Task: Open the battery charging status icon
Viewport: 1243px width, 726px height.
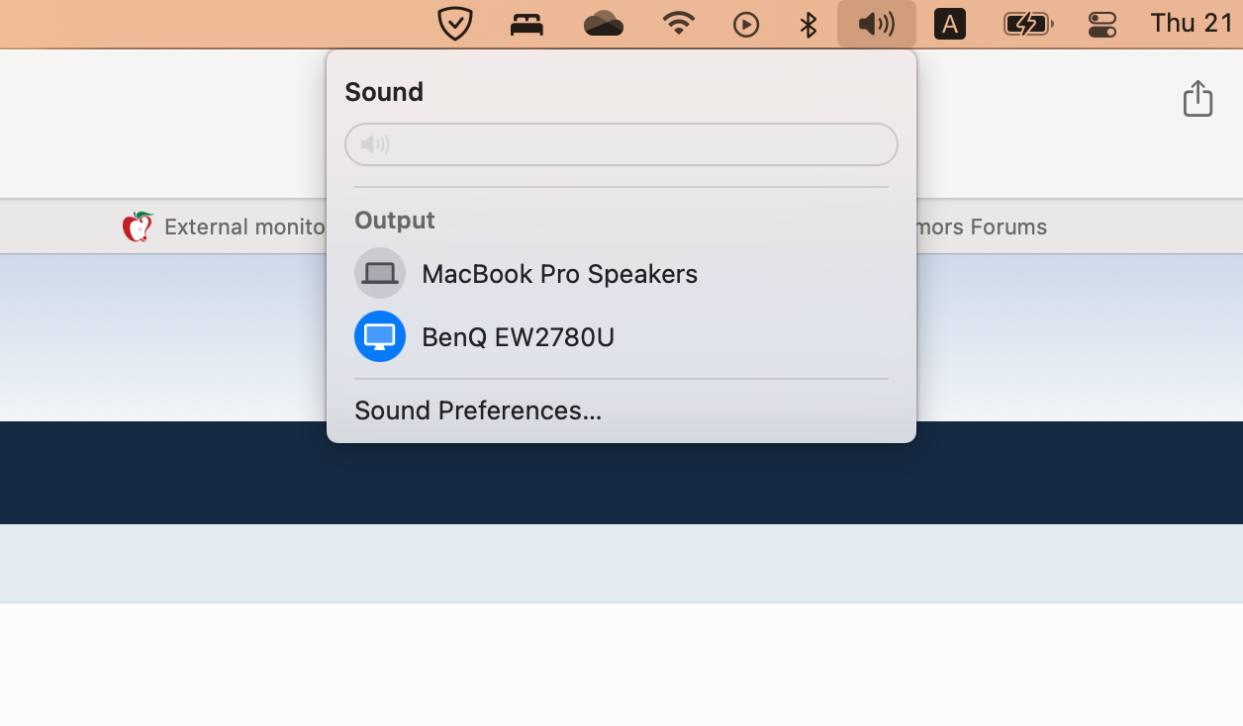Action: [1028, 24]
